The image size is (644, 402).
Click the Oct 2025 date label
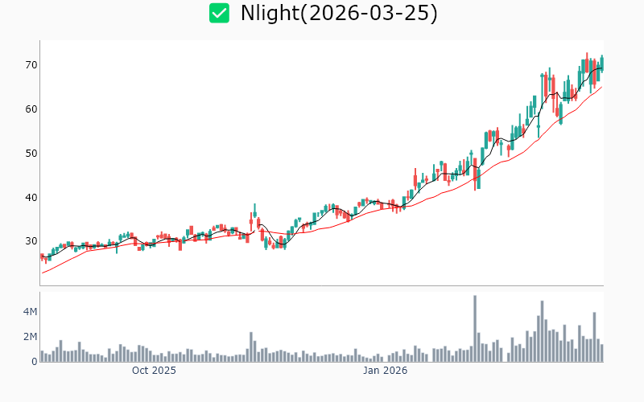tap(154, 371)
